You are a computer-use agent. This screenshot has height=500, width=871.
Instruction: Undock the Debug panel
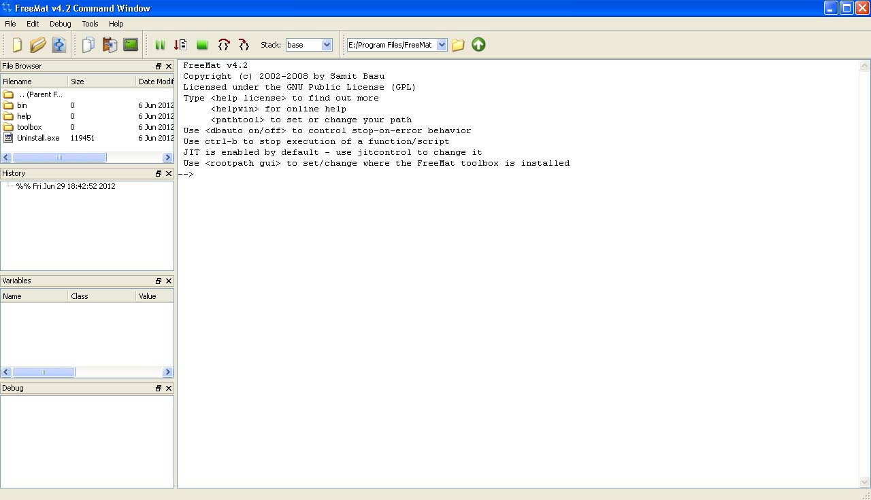tap(159, 388)
